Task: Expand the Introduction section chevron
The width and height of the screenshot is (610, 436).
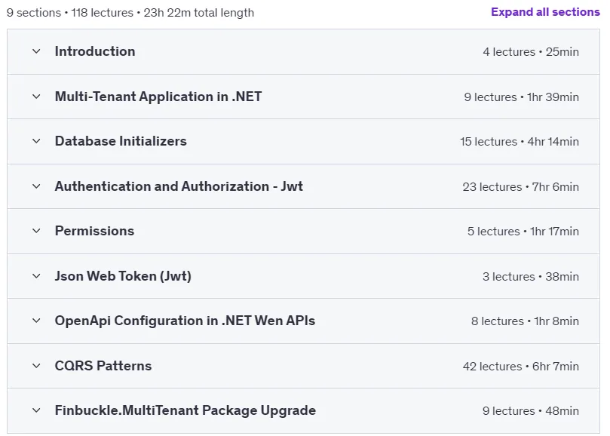Action: coord(36,51)
